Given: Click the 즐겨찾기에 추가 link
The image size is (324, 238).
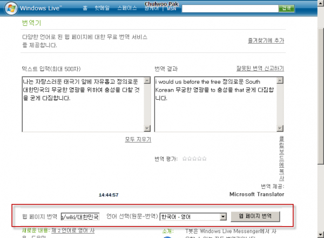Looking at the screenshot, I should [266, 40].
